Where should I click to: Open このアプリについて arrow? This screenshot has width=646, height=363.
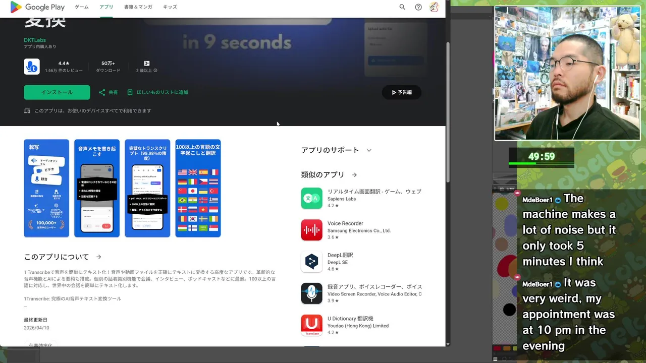pyautogui.click(x=99, y=257)
